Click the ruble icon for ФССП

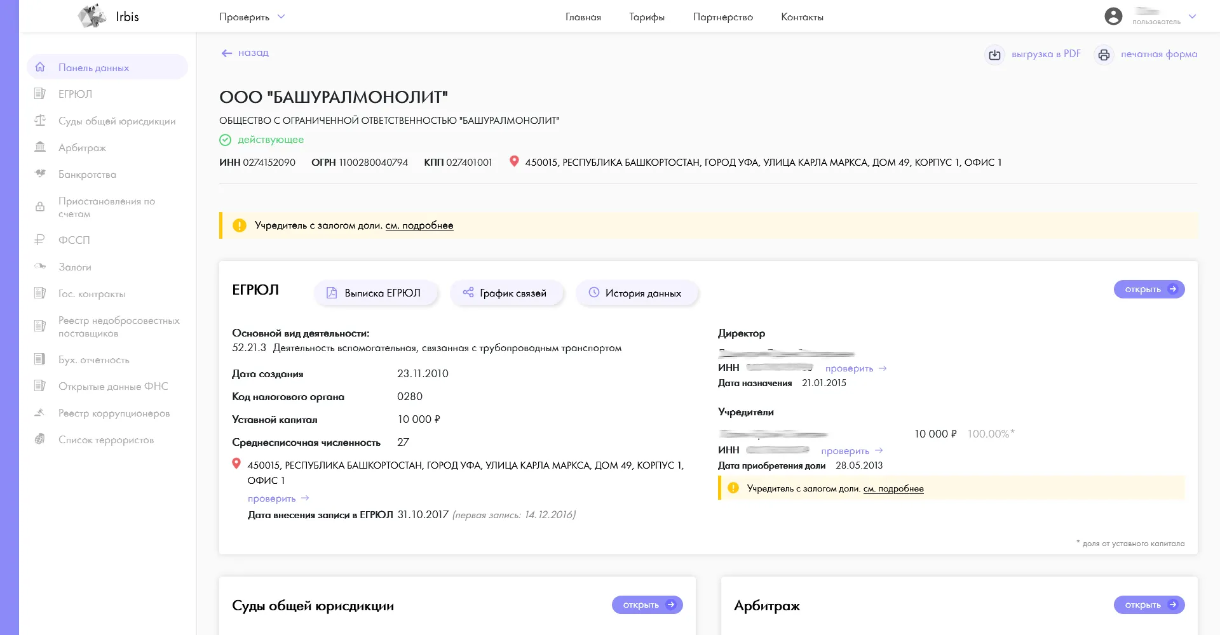[39, 239]
